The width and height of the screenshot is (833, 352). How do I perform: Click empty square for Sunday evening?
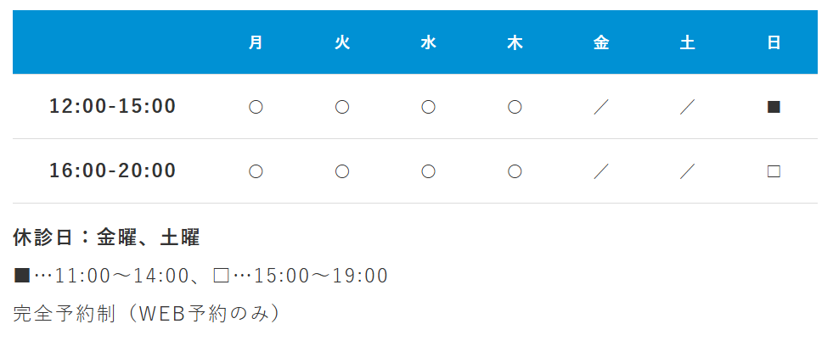774,171
